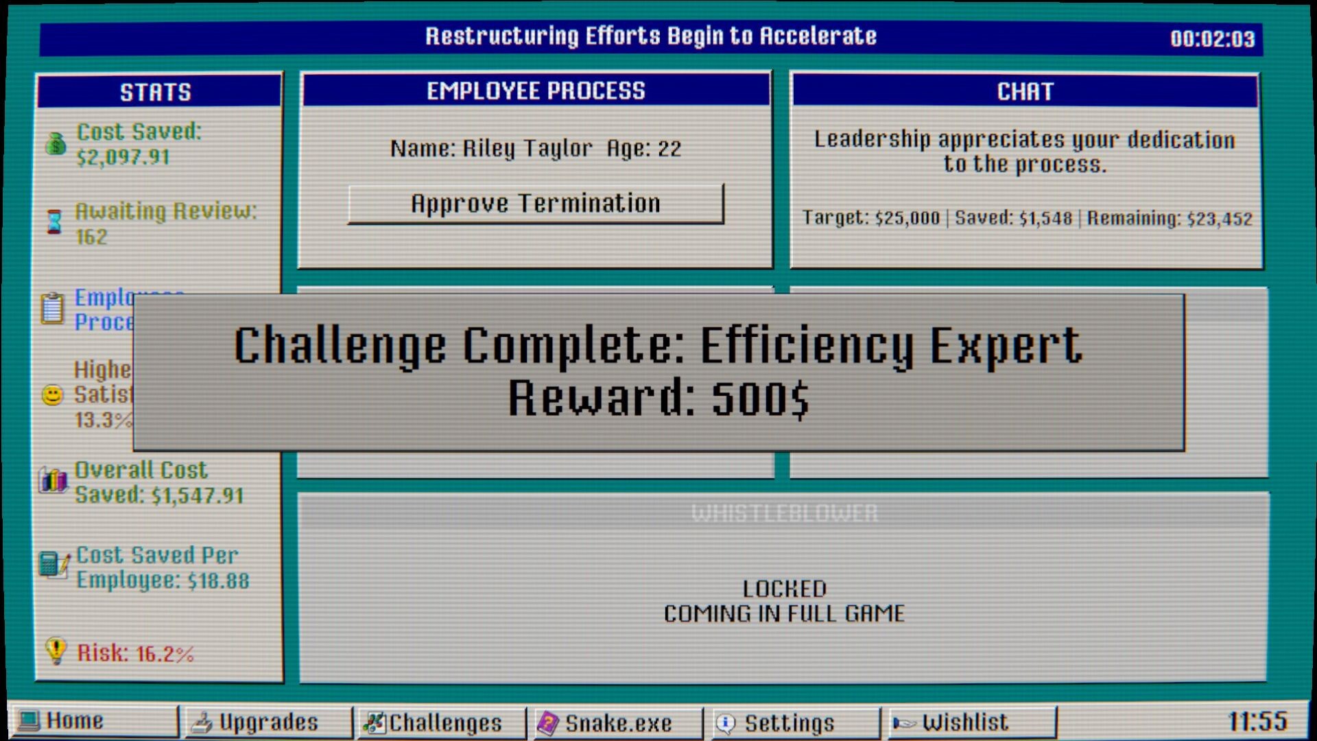Click the taskbar clock showing 11:55
Image resolution: width=1317 pixels, height=741 pixels.
coord(1257,722)
